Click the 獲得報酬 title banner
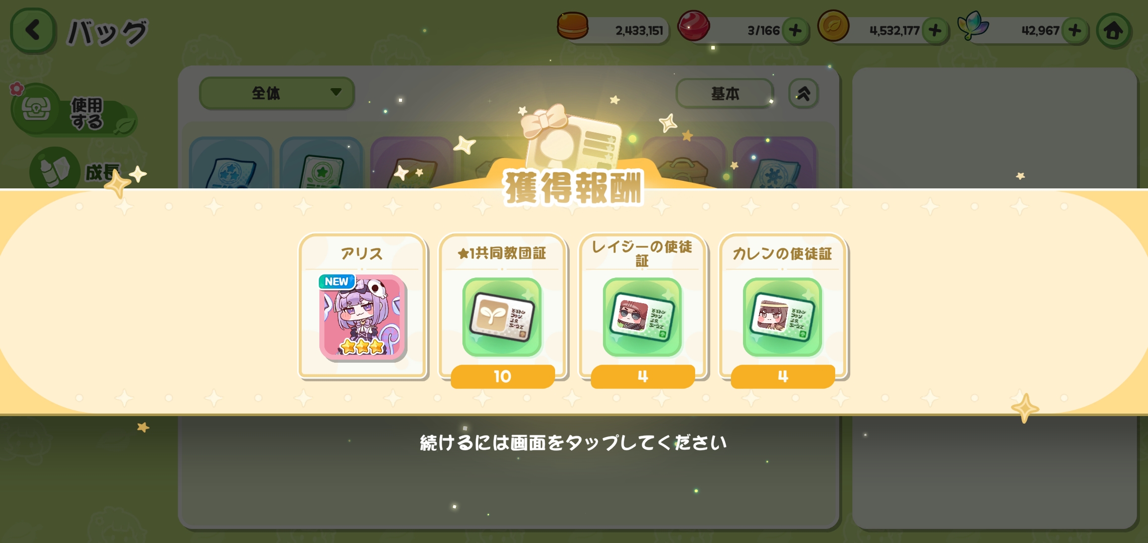 (x=573, y=188)
